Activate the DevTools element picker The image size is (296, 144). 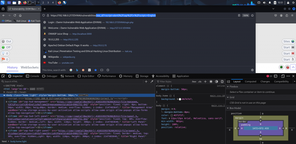3,76
